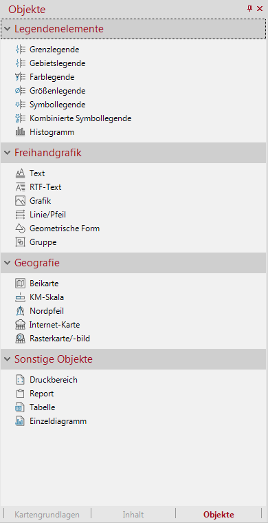Select the RTF-Text icon
268x523 pixels.
click(21, 187)
